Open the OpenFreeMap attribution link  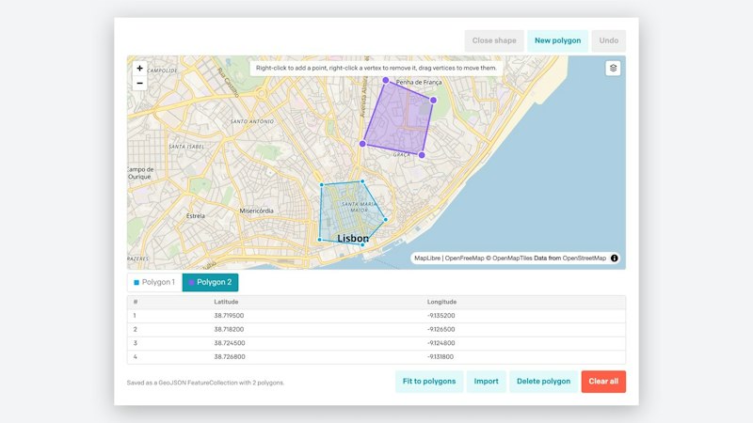pos(464,258)
